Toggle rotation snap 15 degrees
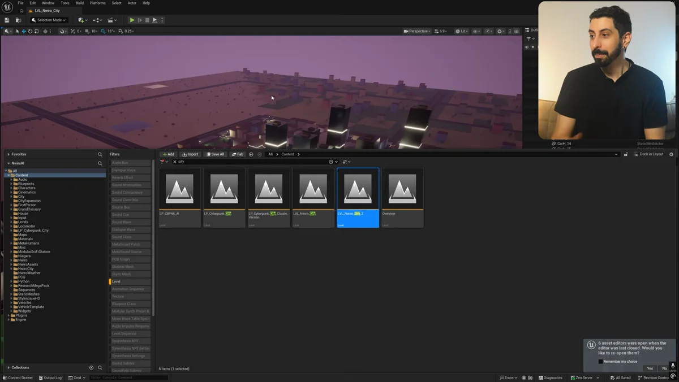Viewport: 679px width, 382px height. [x=103, y=31]
